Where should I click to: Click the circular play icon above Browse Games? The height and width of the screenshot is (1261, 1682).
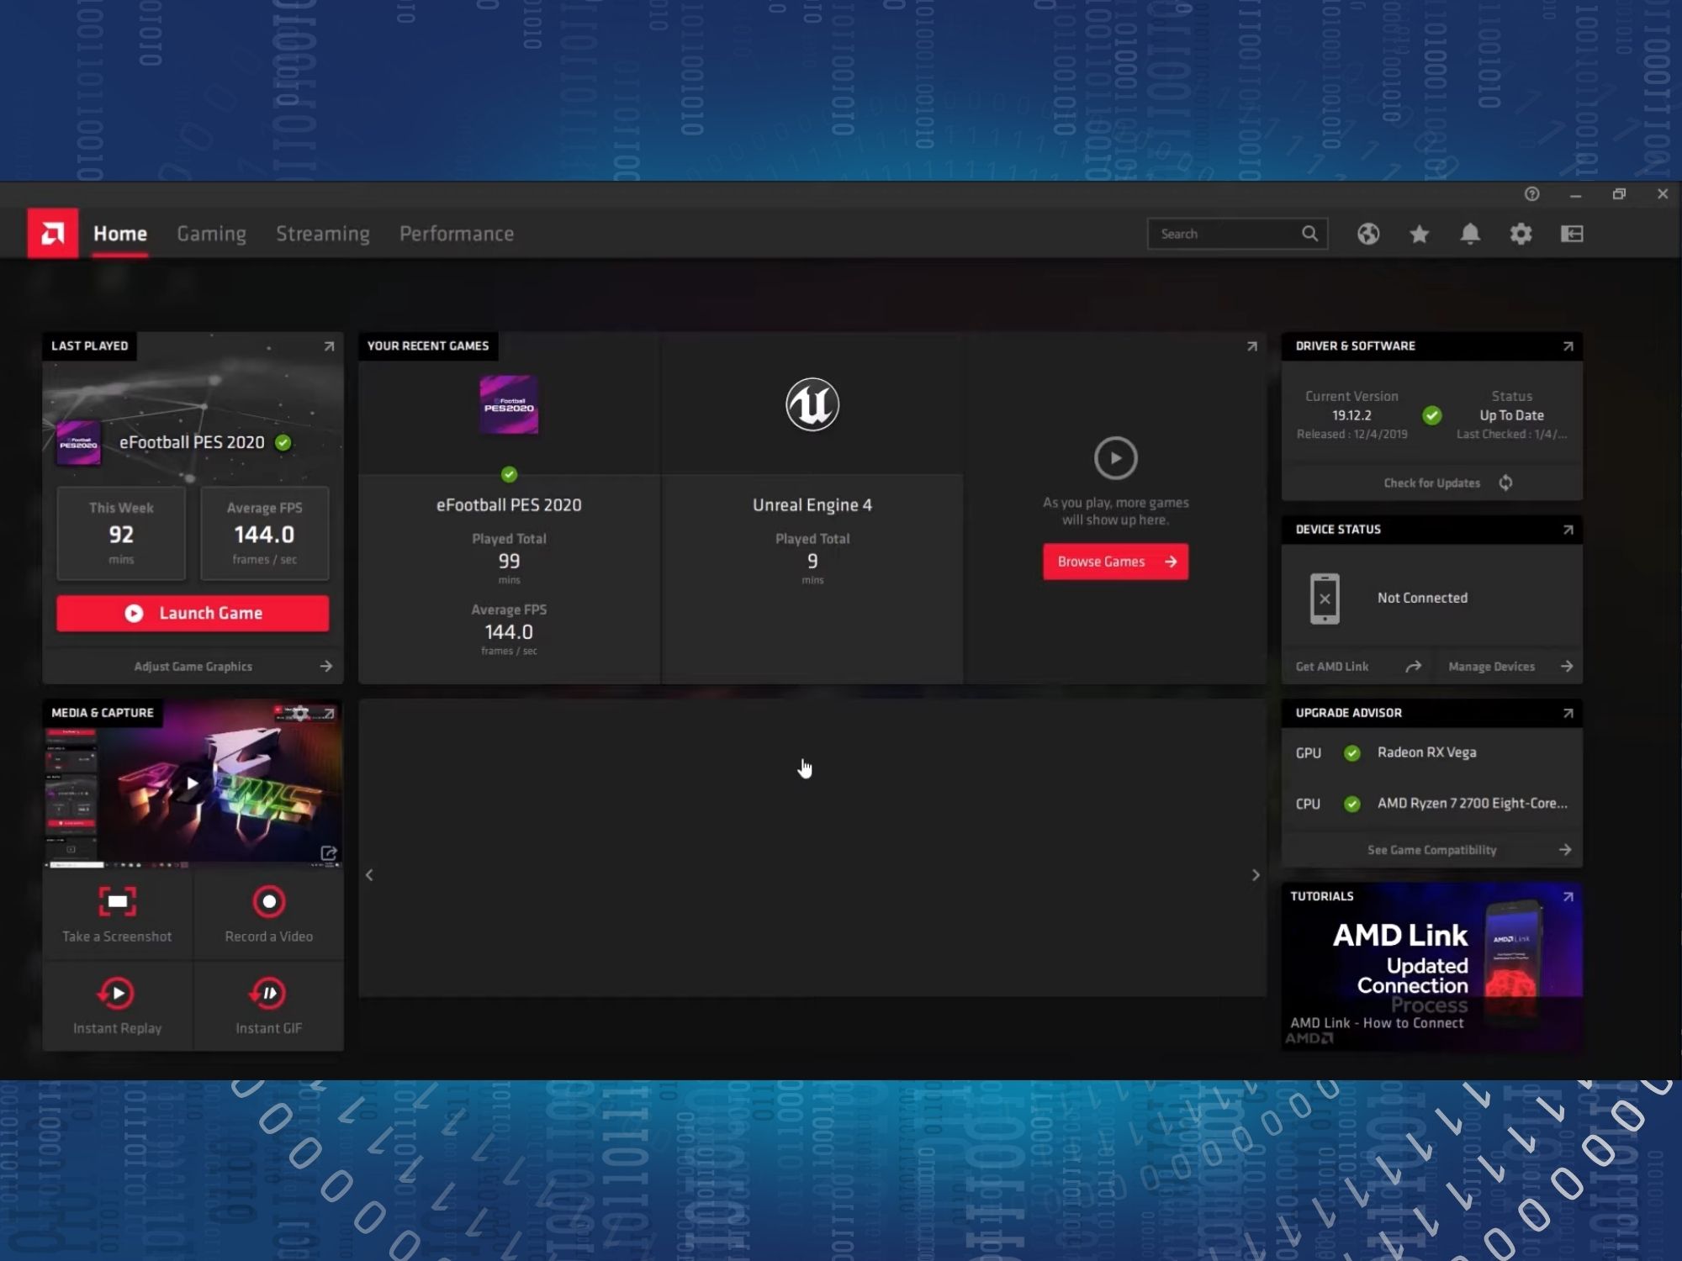point(1116,458)
